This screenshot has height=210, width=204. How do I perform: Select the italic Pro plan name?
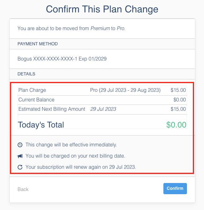tap(121, 29)
